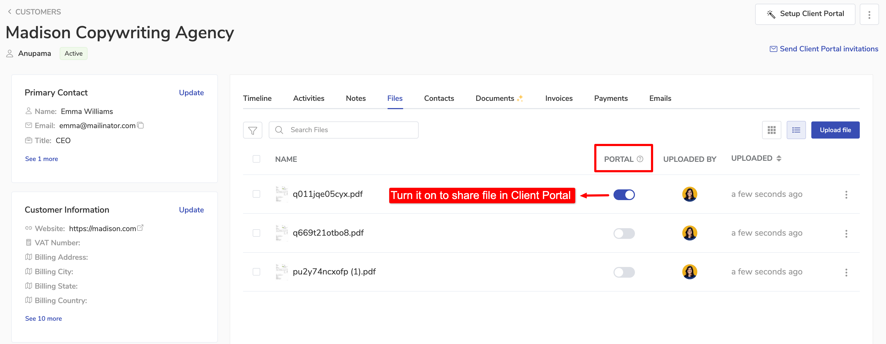Click the Upload file button
The width and height of the screenshot is (886, 344).
click(835, 130)
